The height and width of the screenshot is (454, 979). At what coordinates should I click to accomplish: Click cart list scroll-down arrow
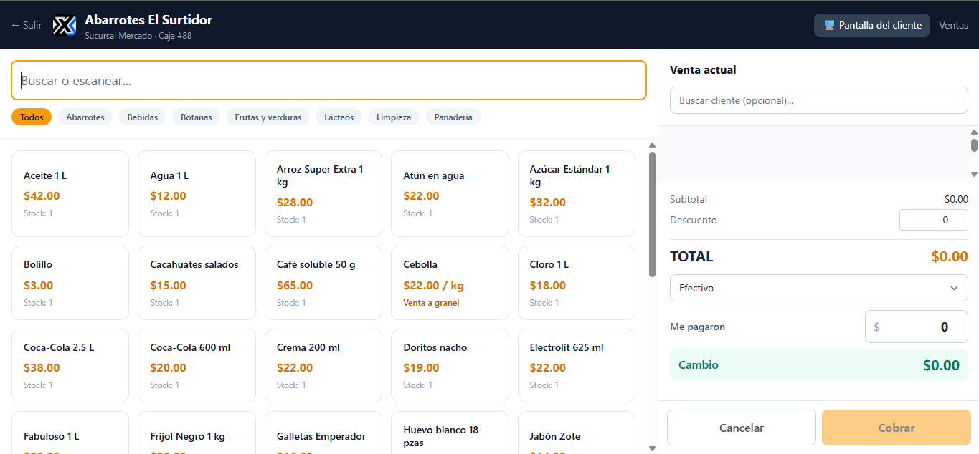point(974,174)
